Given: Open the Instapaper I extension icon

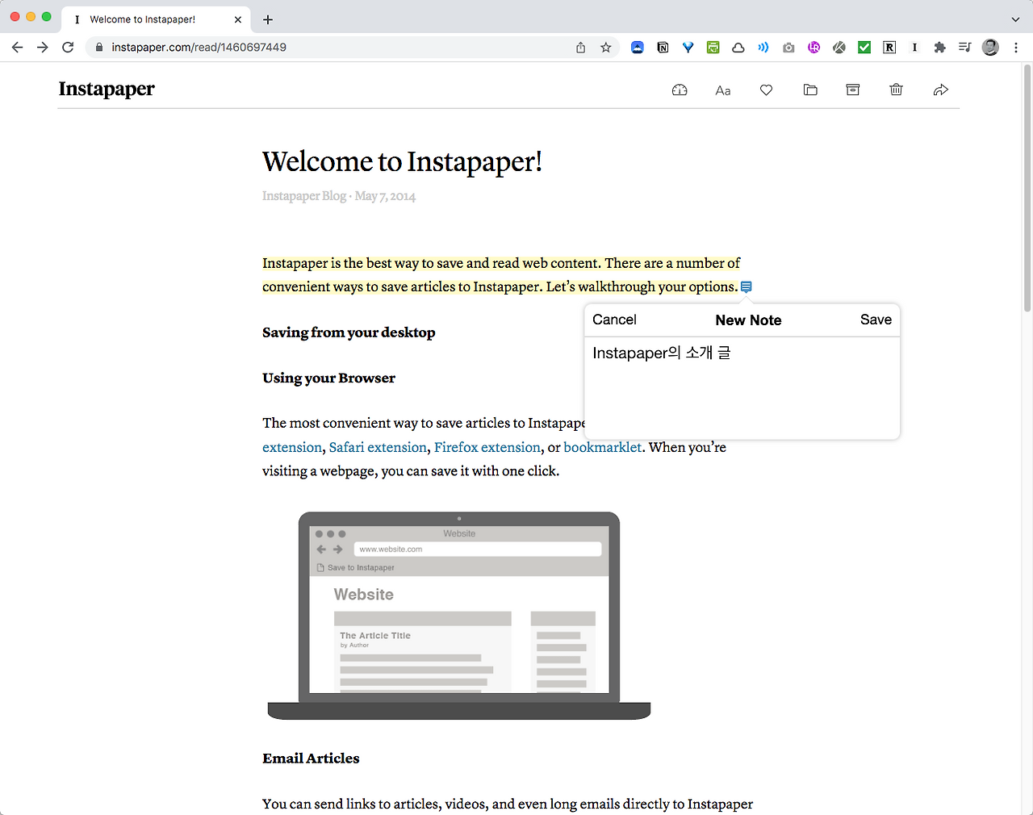Looking at the screenshot, I should [914, 48].
